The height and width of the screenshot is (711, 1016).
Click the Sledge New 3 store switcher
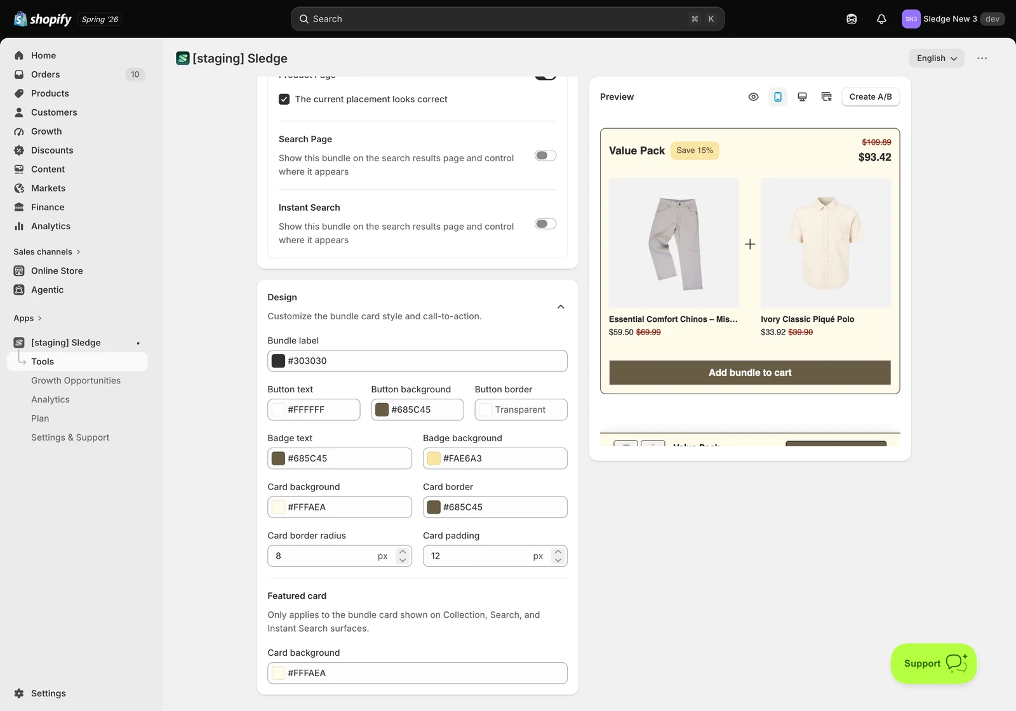tap(953, 19)
